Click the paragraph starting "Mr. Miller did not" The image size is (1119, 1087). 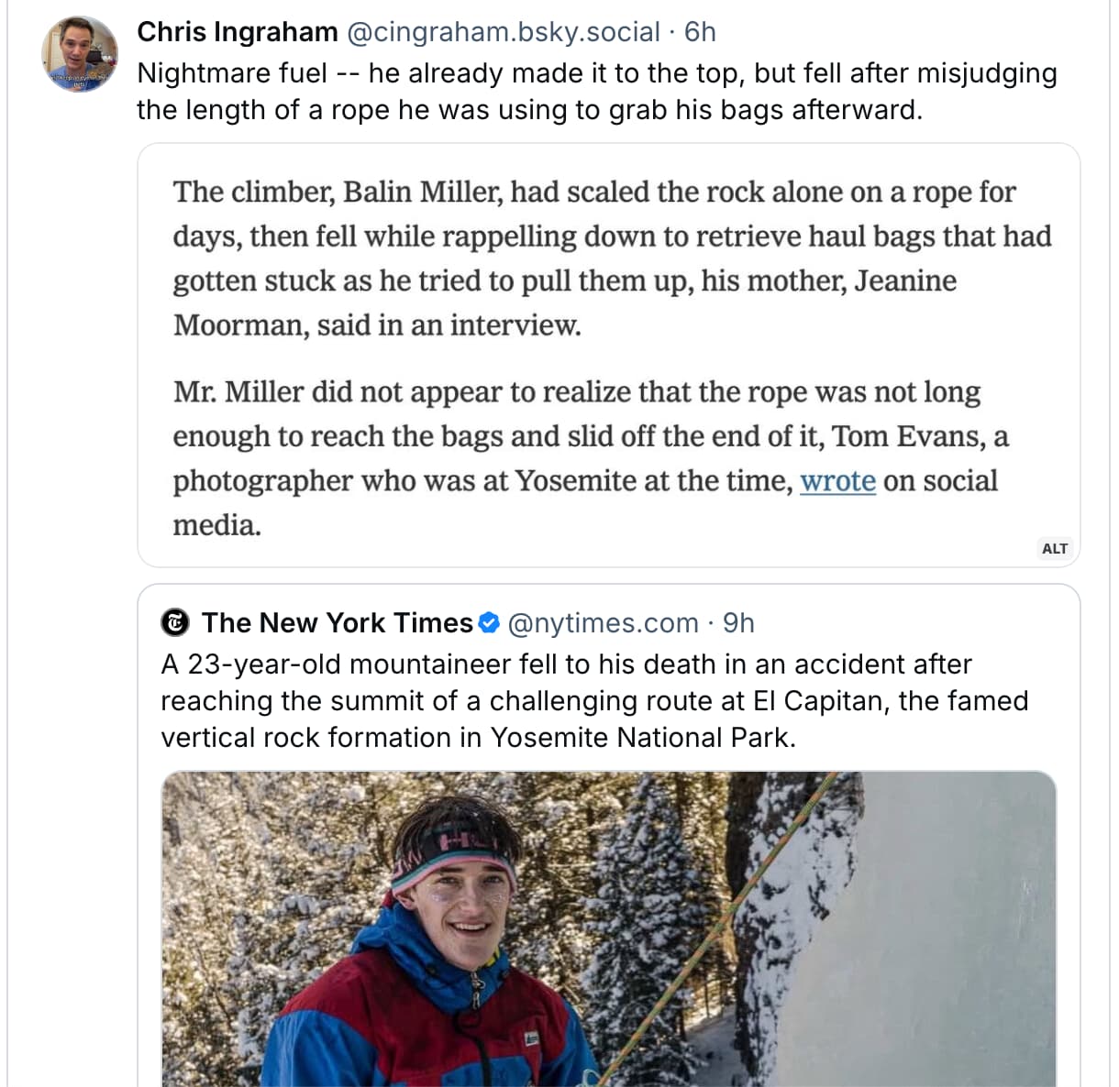coord(590,457)
